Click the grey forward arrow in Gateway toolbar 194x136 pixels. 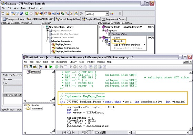pyautogui.click(x=31, y=13)
